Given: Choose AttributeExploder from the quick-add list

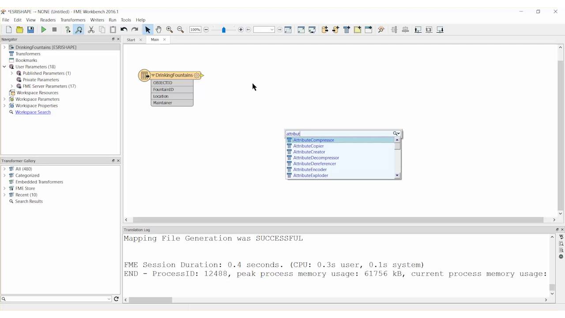Looking at the screenshot, I should point(311,175).
